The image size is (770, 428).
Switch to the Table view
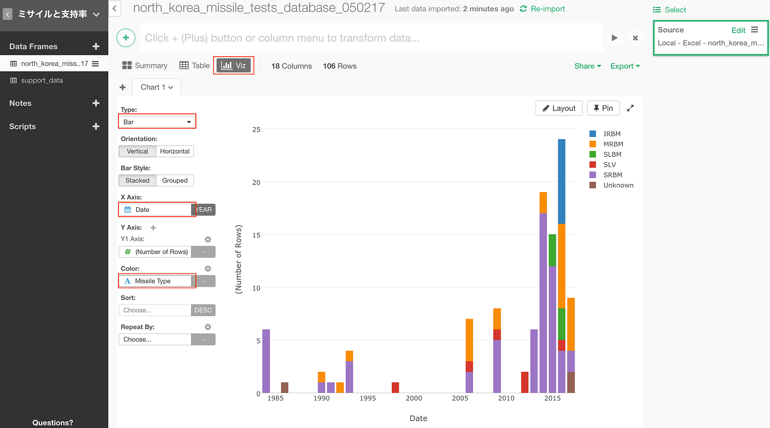tap(194, 65)
